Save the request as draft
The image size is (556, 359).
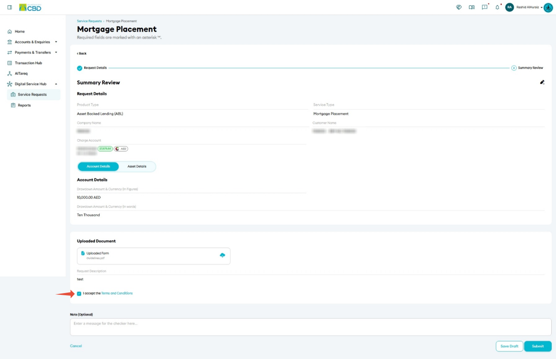point(509,346)
